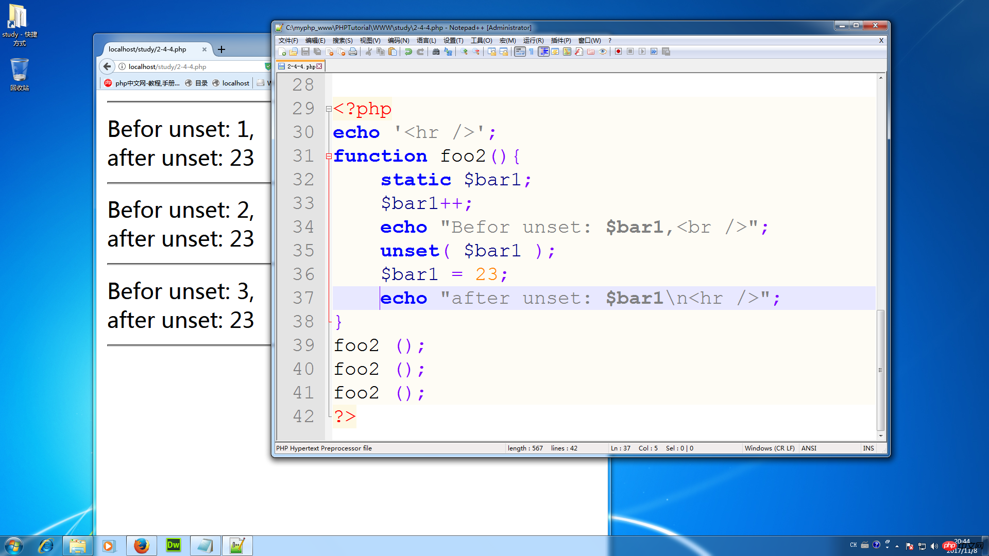Click User Defined Language icon
This screenshot has width=989, height=556.
point(555,51)
